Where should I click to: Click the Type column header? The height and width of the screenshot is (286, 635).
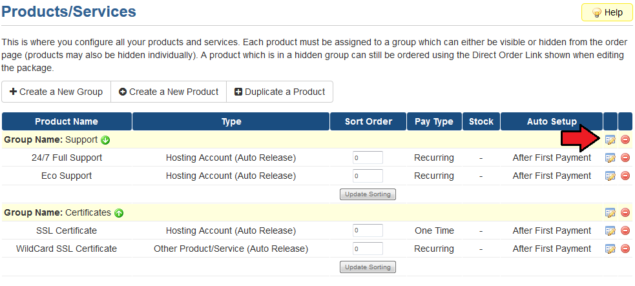tap(231, 121)
